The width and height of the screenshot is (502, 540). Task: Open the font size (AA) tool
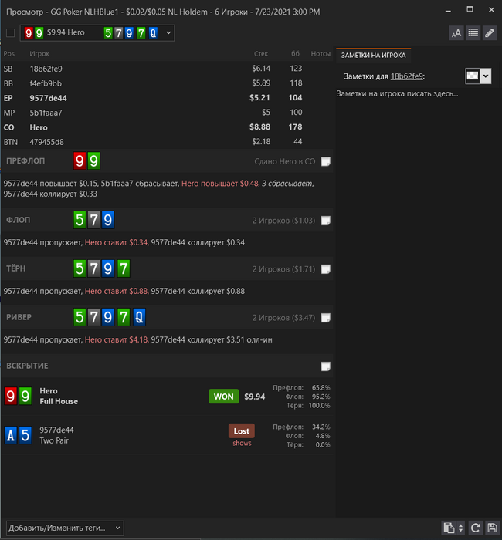(x=456, y=33)
